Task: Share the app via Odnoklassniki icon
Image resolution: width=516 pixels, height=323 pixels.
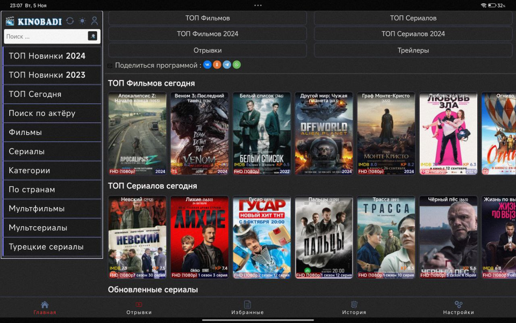Action: click(x=217, y=65)
